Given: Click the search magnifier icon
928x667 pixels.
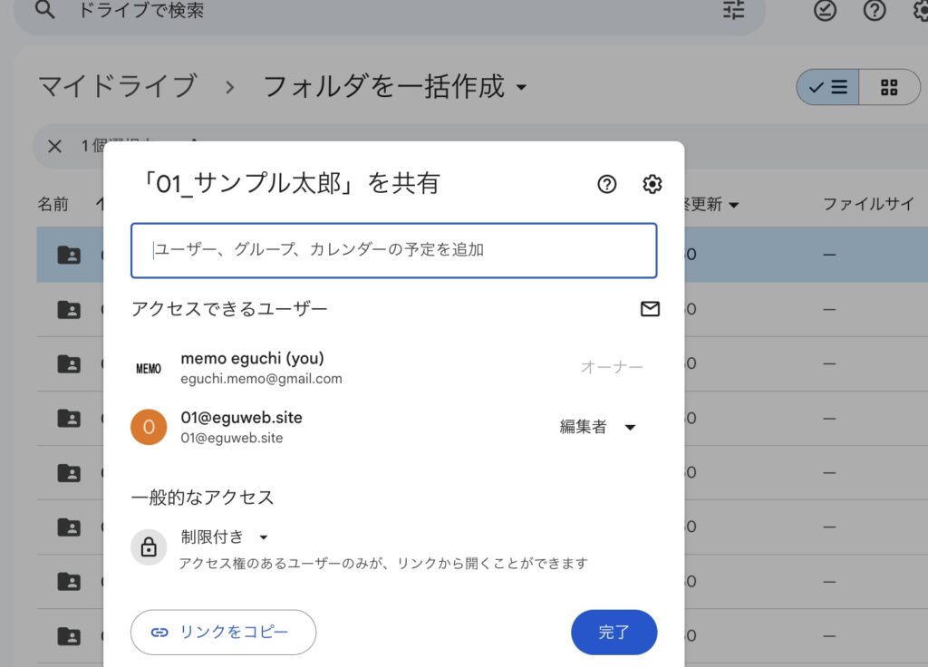Looking at the screenshot, I should point(44,10).
